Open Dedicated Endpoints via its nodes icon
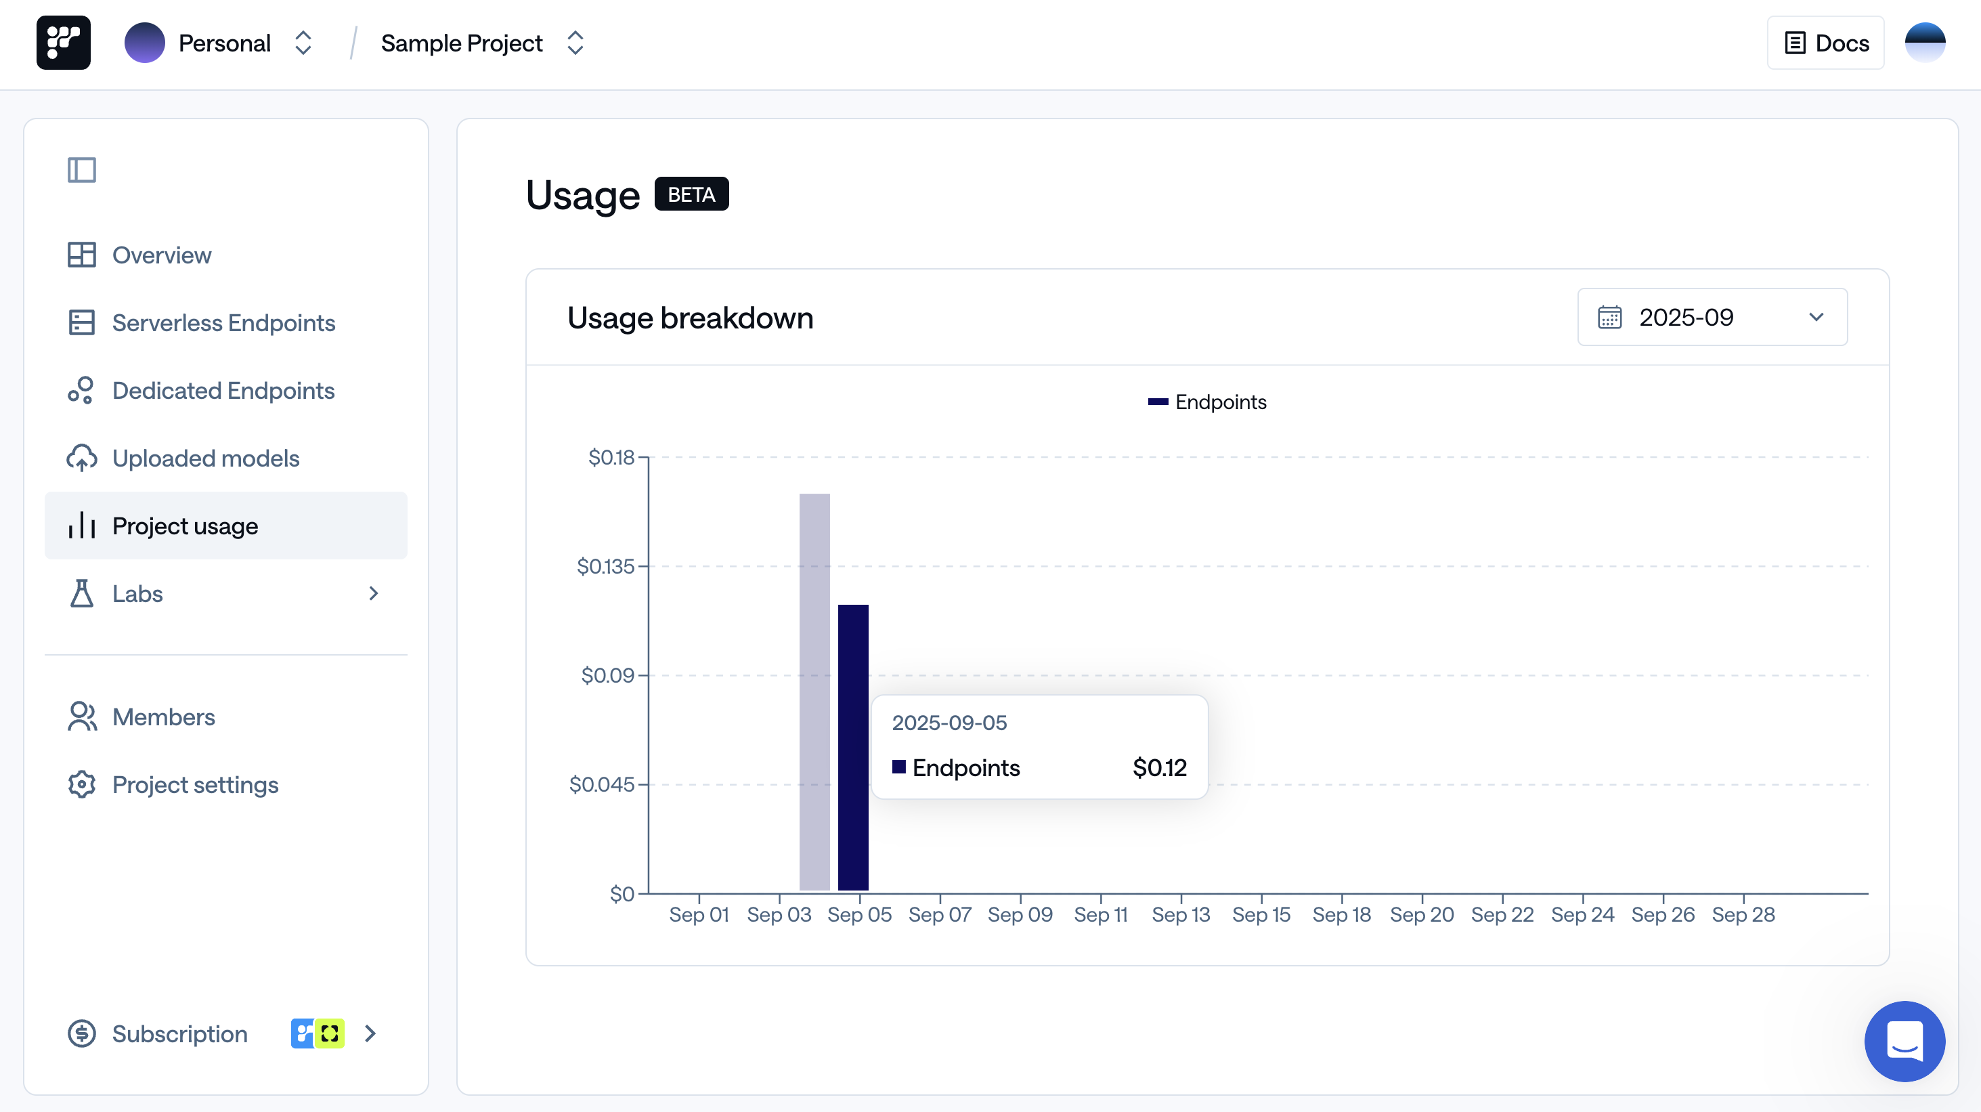The height and width of the screenshot is (1112, 1981). (x=81, y=390)
